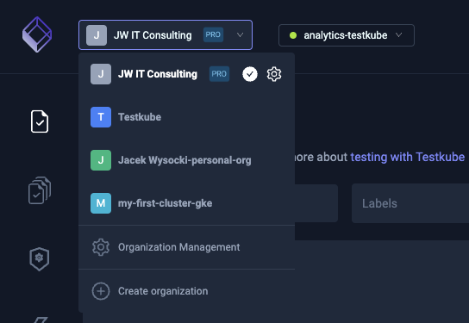Click the Testkube cube logo
This screenshot has height=323, width=469.
click(37, 34)
